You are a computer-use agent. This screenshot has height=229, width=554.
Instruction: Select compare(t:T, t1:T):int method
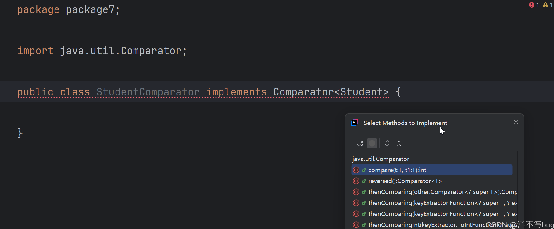click(432, 170)
